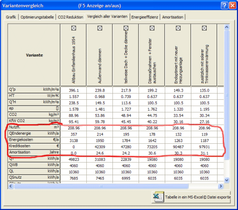Export table to MS-Excel file
This screenshot has width=238, height=210.
191,197
